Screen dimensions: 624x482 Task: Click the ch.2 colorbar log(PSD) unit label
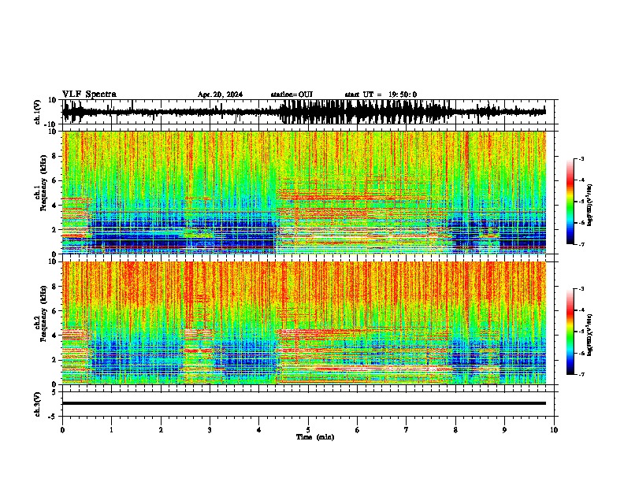[x=589, y=335]
